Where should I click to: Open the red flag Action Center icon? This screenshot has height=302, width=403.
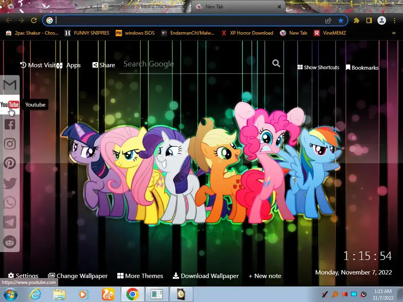344,294
